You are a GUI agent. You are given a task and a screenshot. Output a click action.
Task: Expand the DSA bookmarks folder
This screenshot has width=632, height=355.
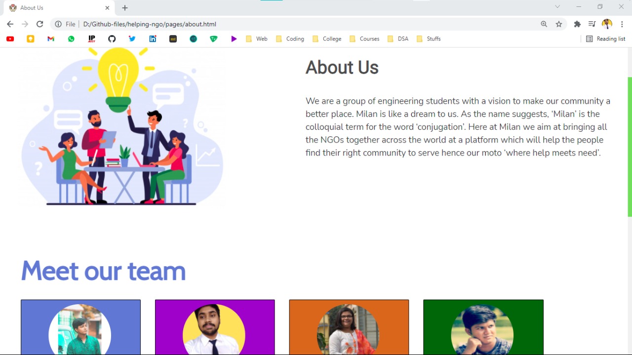(398, 39)
